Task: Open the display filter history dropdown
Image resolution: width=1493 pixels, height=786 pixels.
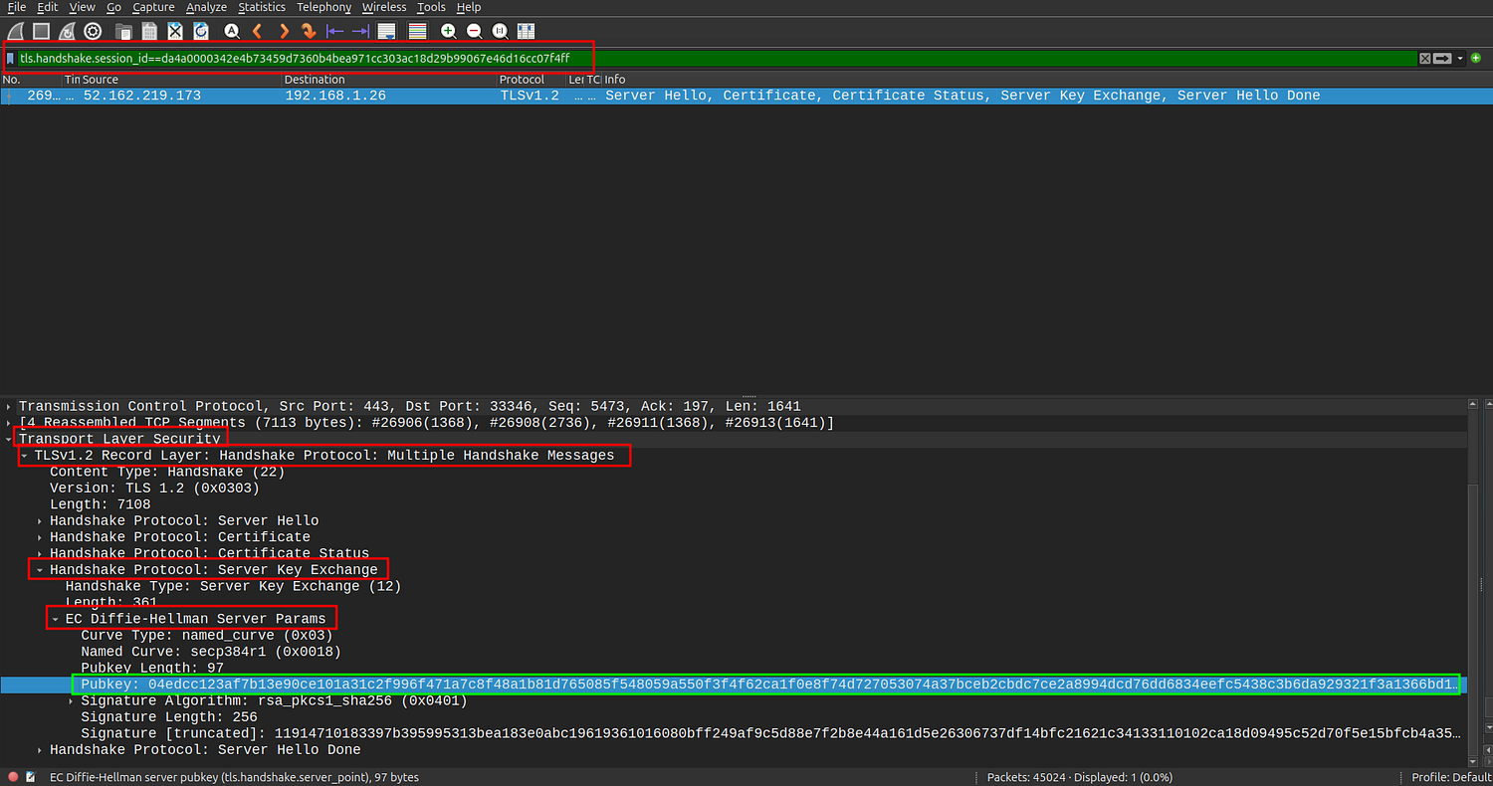Action: click(1460, 59)
